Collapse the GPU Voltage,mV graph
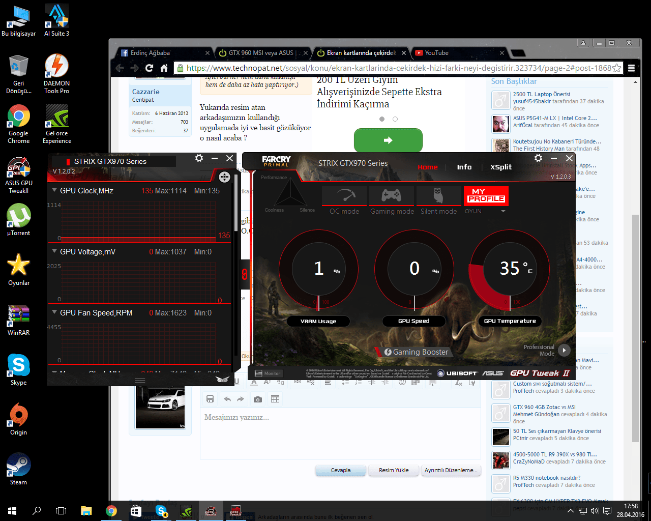 (x=54, y=251)
